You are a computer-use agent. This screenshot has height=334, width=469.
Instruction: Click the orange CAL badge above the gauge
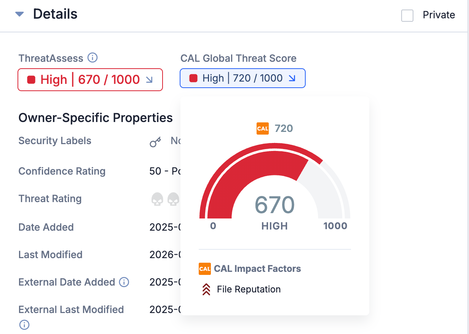(x=262, y=128)
